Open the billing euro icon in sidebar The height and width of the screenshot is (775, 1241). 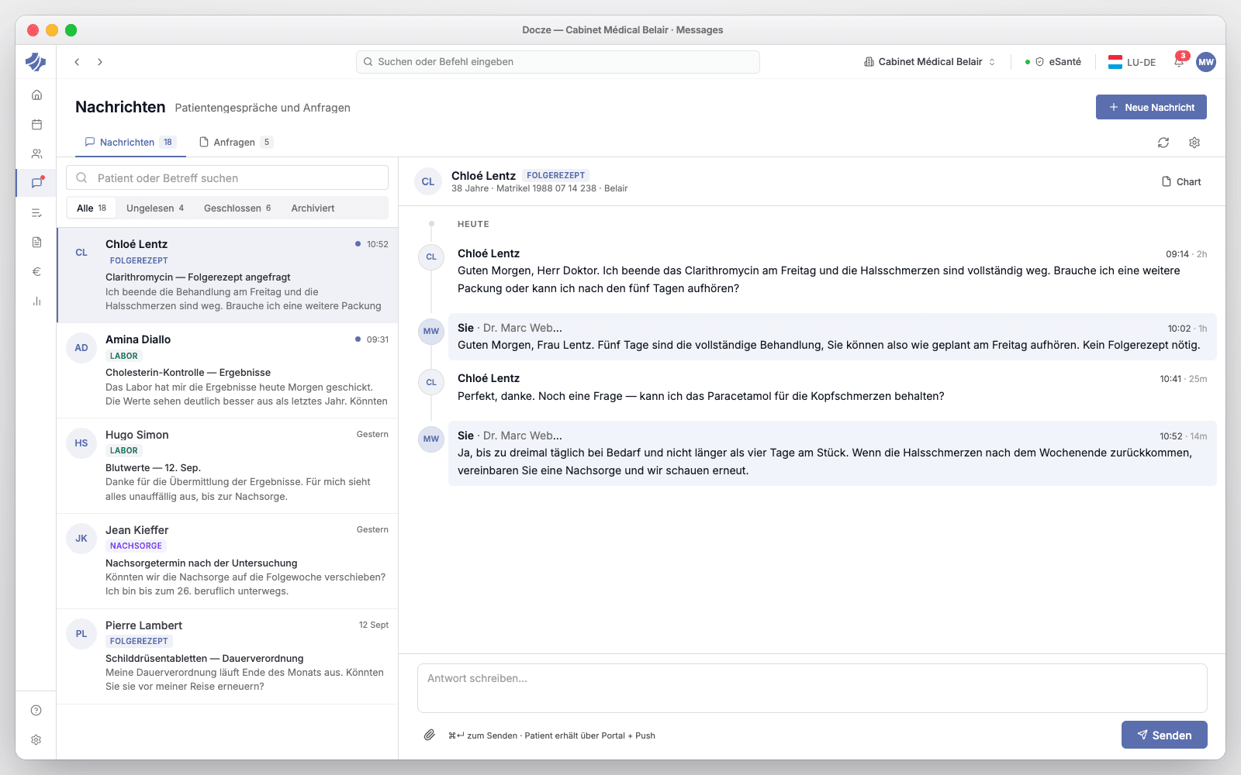[36, 272]
